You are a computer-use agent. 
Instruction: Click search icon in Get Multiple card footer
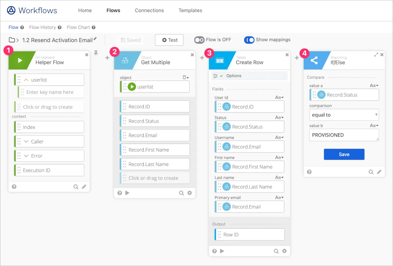click(181, 193)
